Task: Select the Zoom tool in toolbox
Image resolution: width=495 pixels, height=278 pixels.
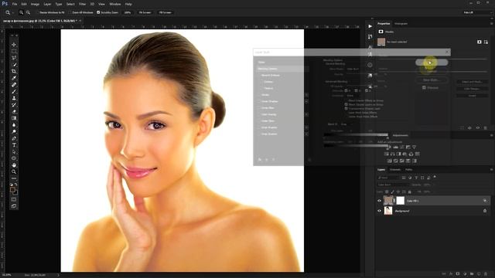Action: [x=14, y=171]
